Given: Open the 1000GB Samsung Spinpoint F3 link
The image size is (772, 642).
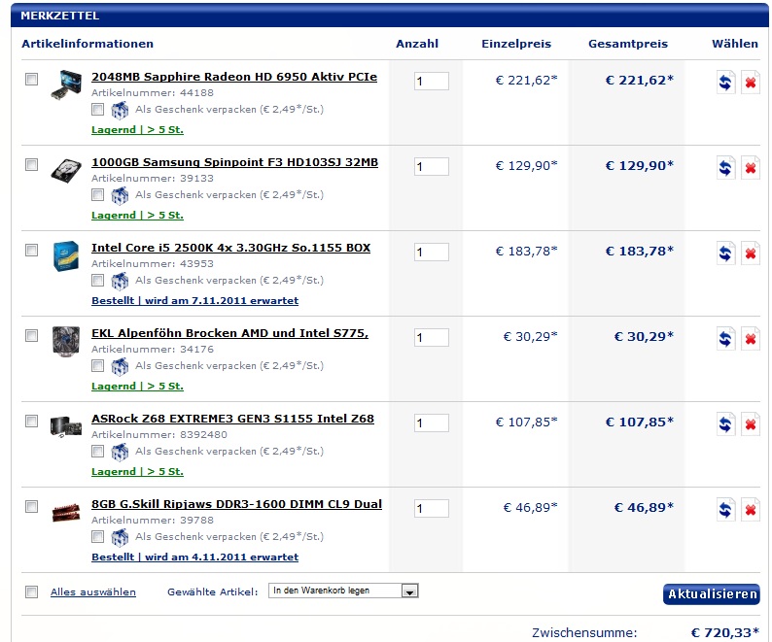Looking at the screenshot, I should coord(235,163).
